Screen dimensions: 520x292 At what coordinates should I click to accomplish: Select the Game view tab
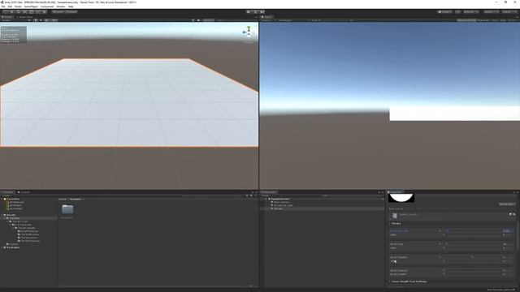[x=266, y=17]
